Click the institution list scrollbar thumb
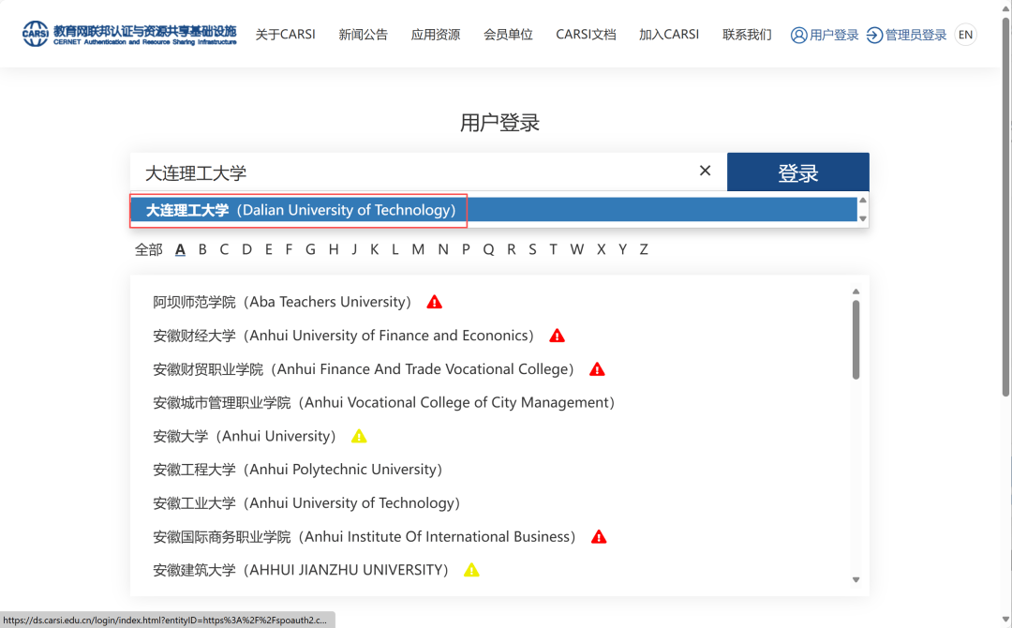The width and height of the screenshot is (1012, 628). (856, 339)
